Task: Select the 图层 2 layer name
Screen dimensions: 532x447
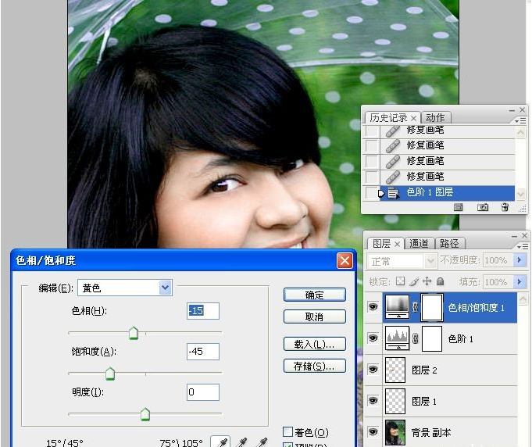Action: point(424,370)
